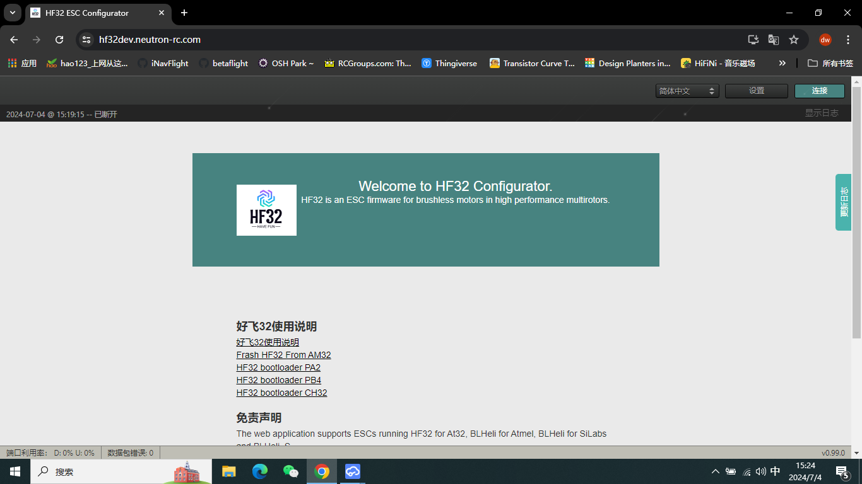Image resolution: width=862 pixels, height=484 pixels.
Task: Expand the hidden bookmarks chevron
Action: pyautogui.click(x=782, y=63)
